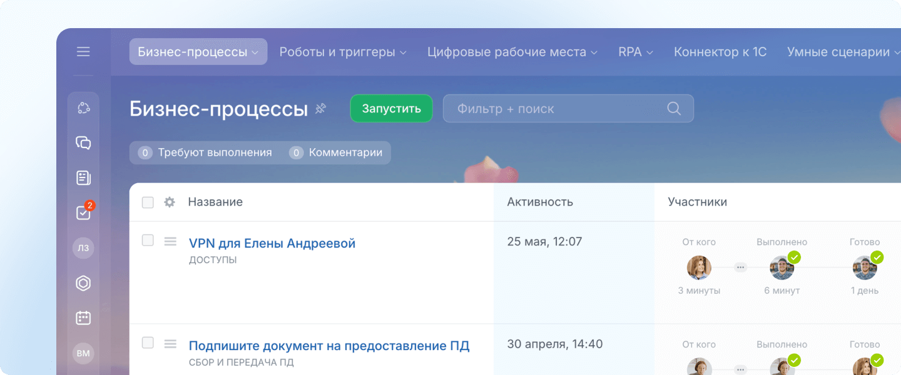Image resolution: width=901 pixels, height=375 pixels.
Task: Open the news feed icon in the sidebar
Action: pos(83,178)
